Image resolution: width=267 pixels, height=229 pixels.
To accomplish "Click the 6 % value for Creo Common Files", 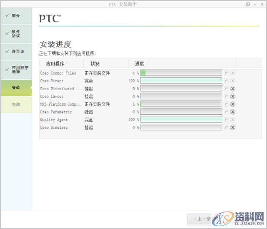I will (136, 73).
